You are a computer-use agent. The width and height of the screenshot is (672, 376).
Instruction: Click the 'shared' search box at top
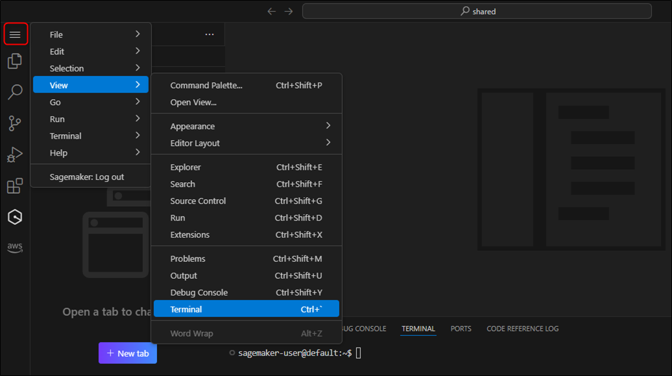tap(477, 11)
